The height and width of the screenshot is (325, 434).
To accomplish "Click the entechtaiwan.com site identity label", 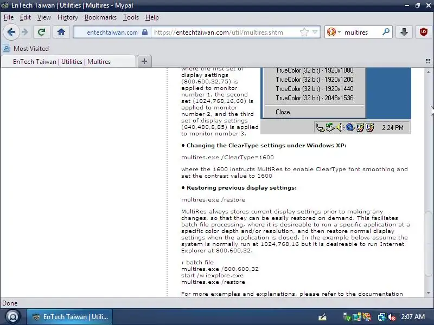I will pyautogui.click(x=112, y=32).
